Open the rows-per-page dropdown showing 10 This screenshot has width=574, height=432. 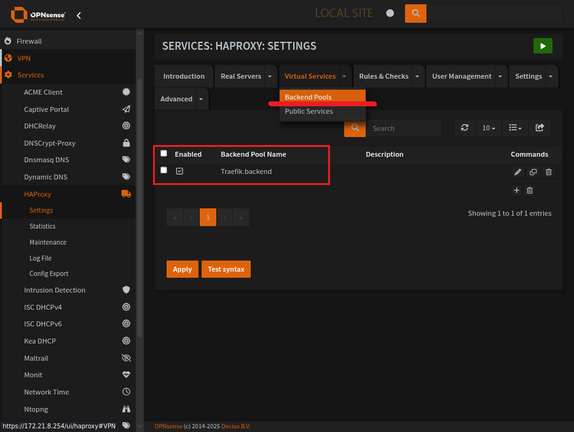pyautogui.click(x=489, y=128)
